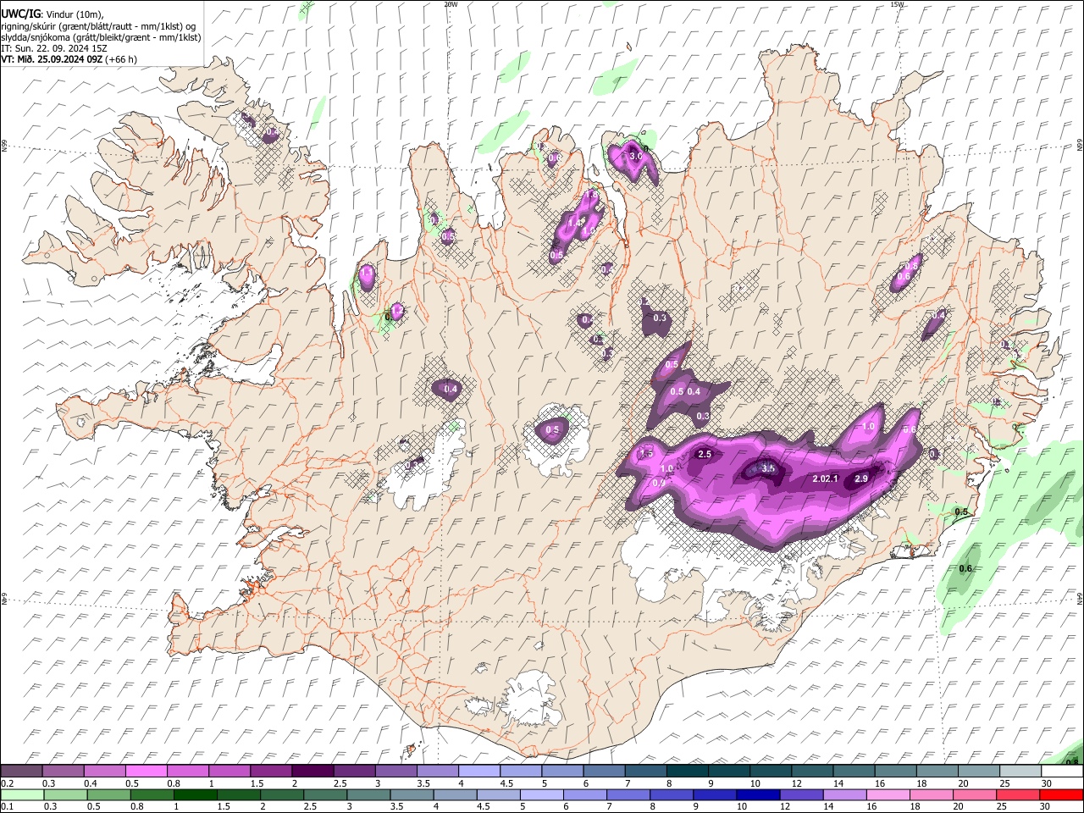1084x813 pixels.
Task: Select the upper legend swatch labeled 0.3
Action: pyautogui.click(x=63, y=772)
